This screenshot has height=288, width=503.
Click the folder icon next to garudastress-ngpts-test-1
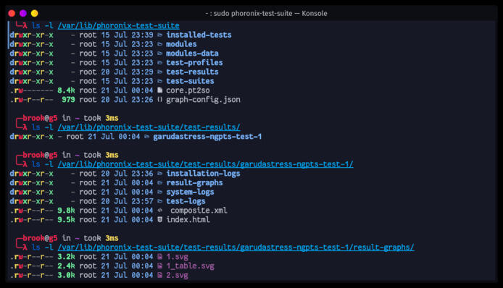146,137
